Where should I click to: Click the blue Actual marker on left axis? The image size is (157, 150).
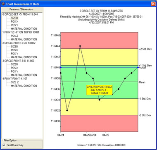point(61,67)
